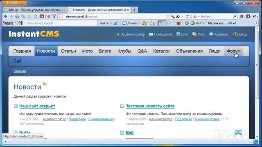Viewport: 262px width, 147px height.
Task: Open the Firefox menu button dropdown
Action: click(x=14, y=3)
